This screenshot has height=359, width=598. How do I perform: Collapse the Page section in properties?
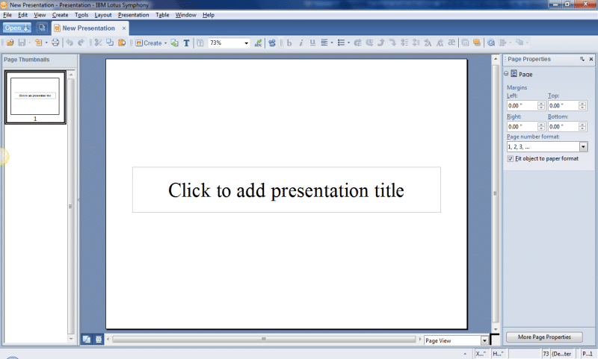coord(506,74)
